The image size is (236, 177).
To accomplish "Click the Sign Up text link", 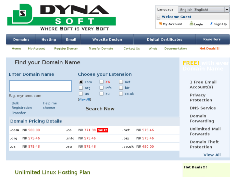I will tap(220, 24).
